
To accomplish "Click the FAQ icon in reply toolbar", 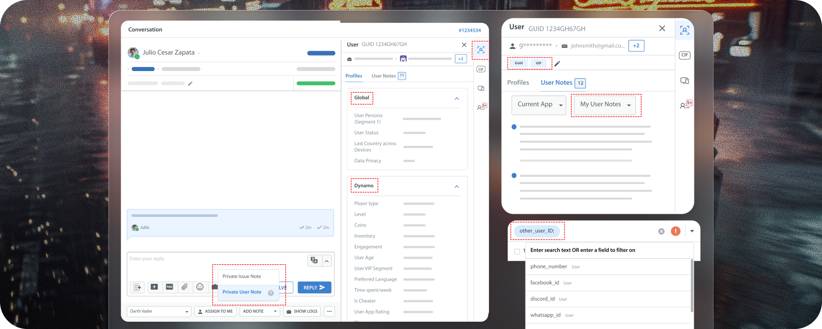I will [x=170, y=287].
